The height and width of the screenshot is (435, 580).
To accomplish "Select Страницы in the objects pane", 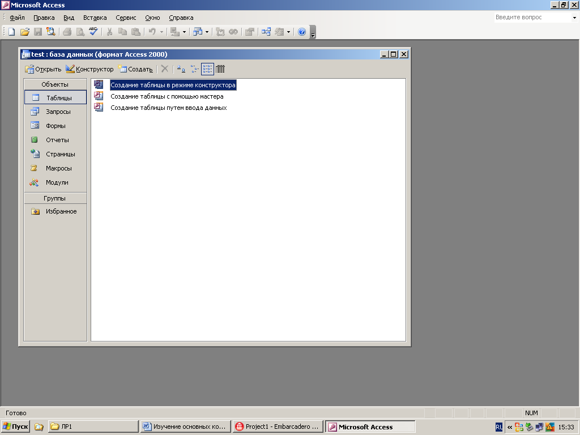I will pyautogui.click(x=55, y=154).
